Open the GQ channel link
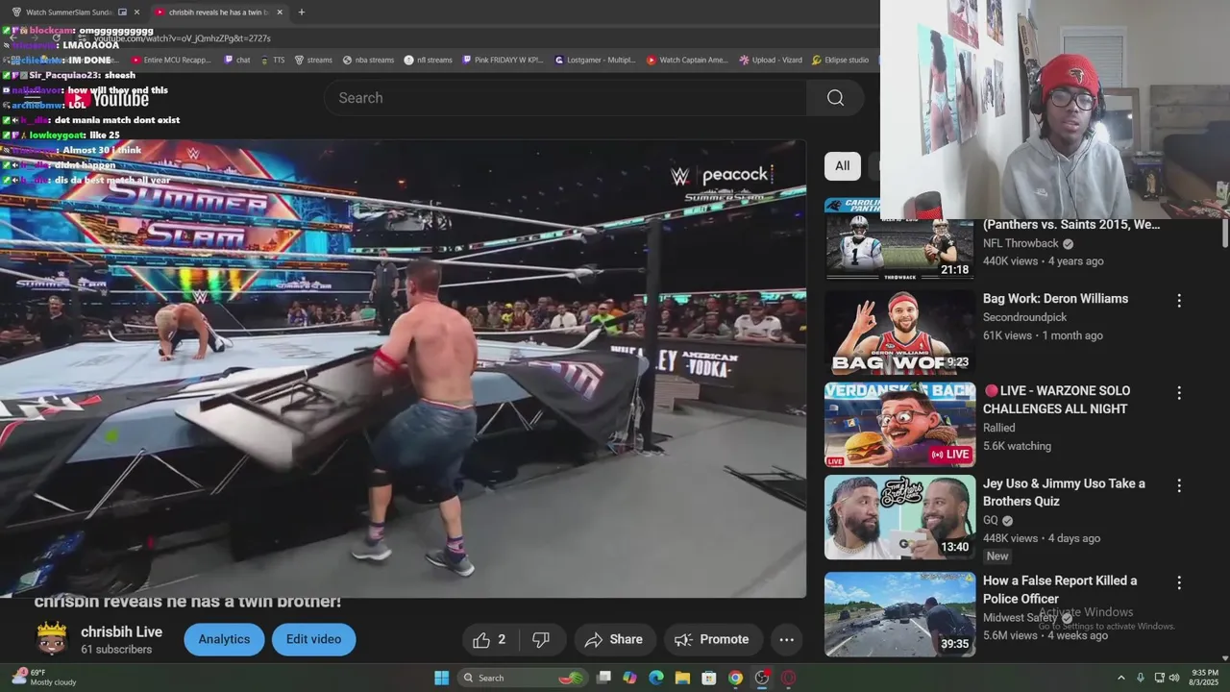Viewport: 1230px width, 692px height. [991, 520]
